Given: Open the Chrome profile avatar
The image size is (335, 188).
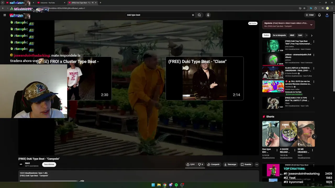Looking at the screenshot, I should [327, 8].
